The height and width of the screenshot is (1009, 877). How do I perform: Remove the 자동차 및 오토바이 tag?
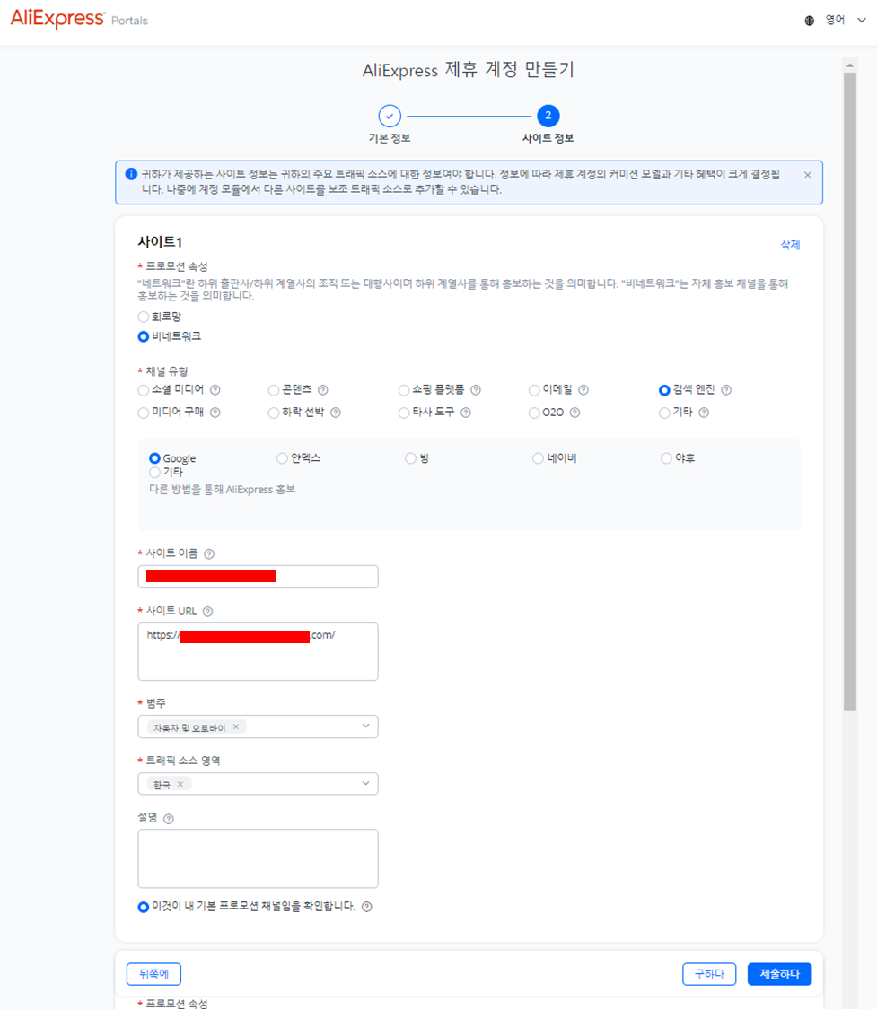(x=236, y=726)
